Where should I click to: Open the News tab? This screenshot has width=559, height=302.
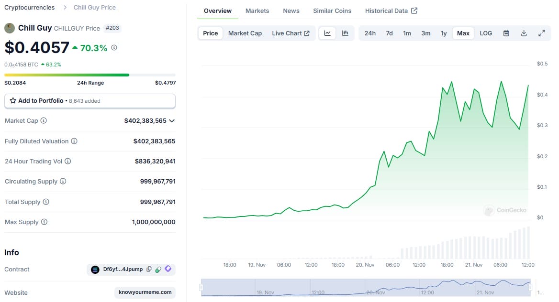pos(291,11)
